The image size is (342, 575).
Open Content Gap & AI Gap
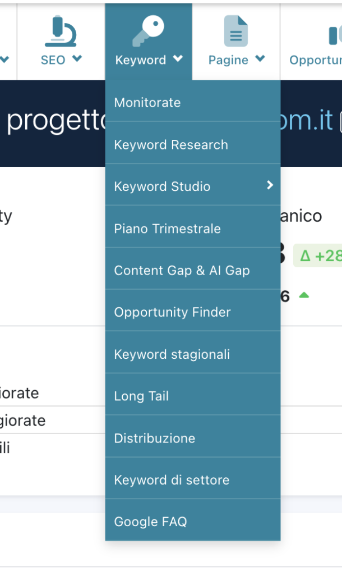182,270
